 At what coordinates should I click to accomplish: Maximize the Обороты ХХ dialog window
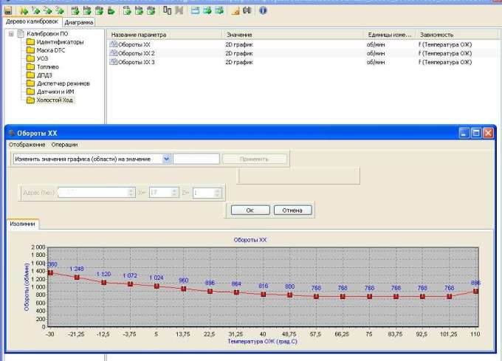tap(476, 133)
